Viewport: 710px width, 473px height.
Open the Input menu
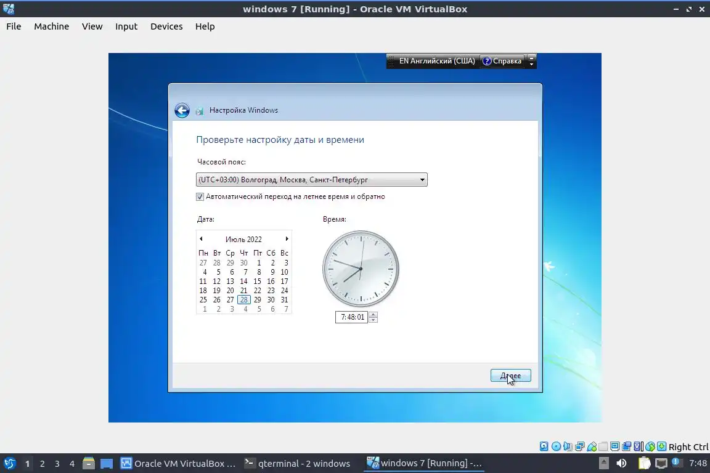126,26
